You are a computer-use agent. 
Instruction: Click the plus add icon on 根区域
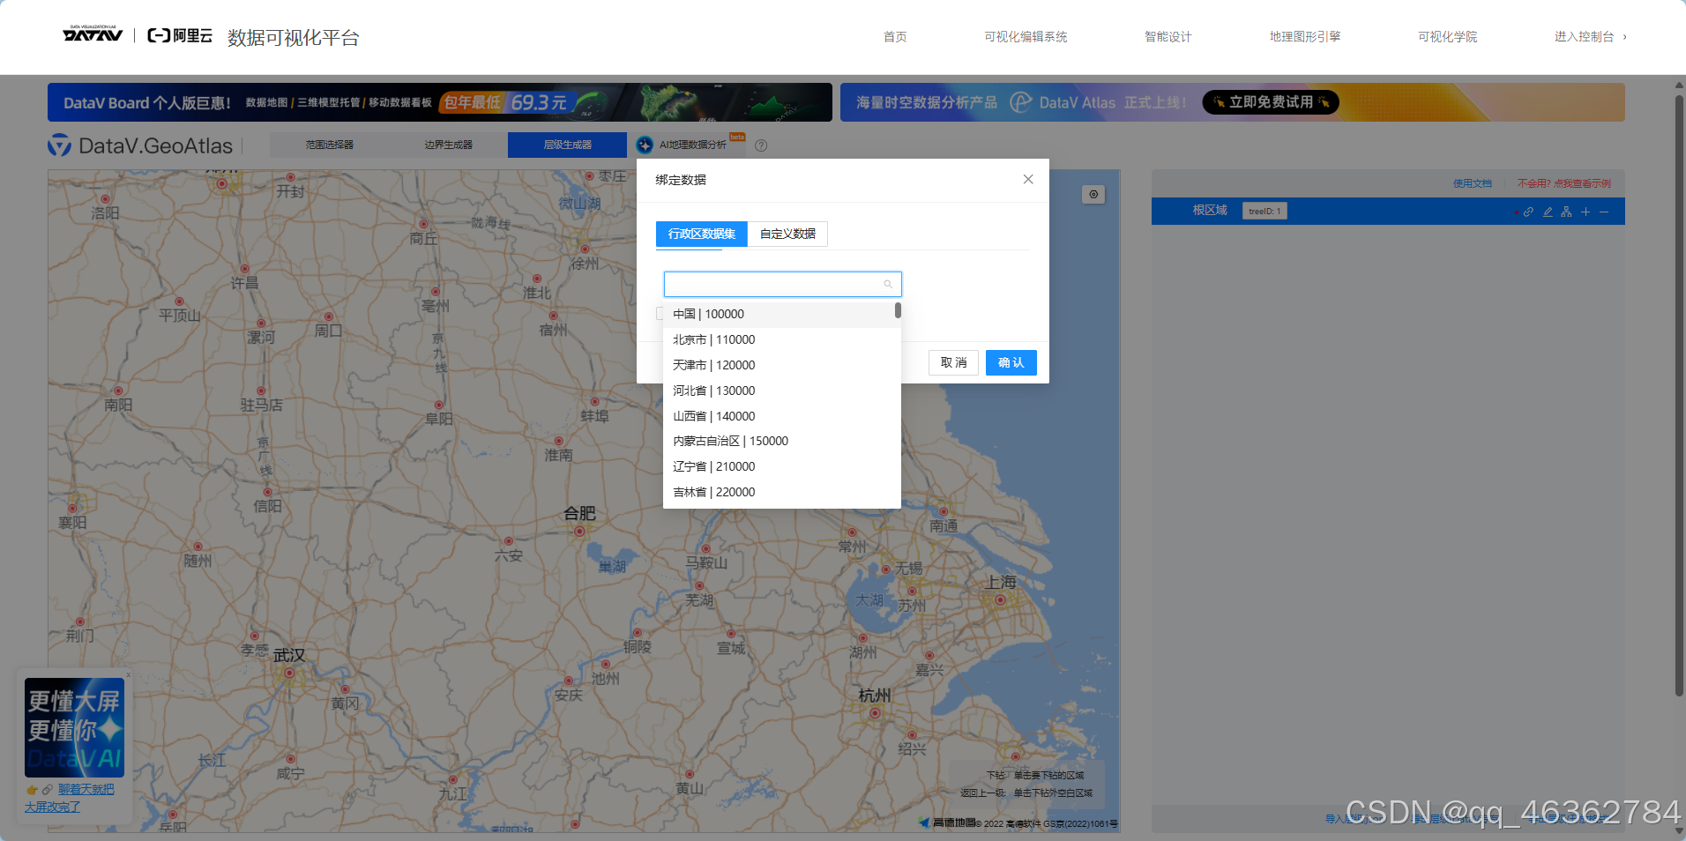1585,212
